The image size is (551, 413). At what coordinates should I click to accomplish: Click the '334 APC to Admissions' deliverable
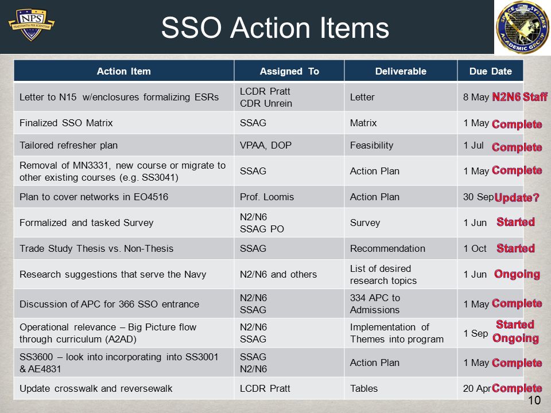(x=401, y=304)
